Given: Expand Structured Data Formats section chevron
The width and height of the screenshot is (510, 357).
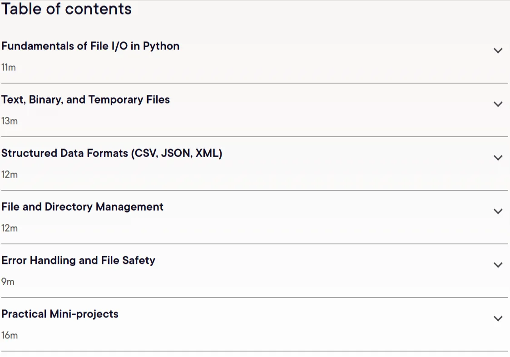Looking at the screenshot, I should (498, 158).
